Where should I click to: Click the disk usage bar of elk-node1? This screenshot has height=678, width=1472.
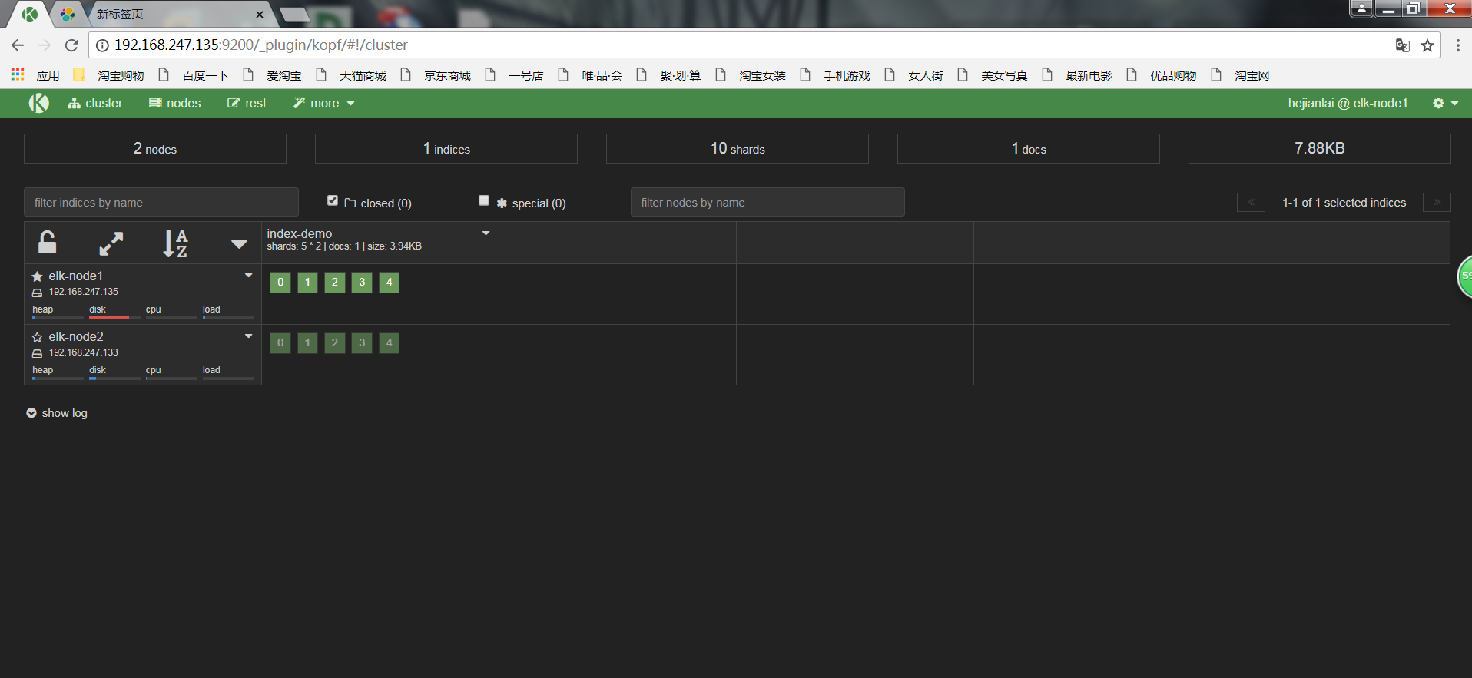click(x=109, y=317)
